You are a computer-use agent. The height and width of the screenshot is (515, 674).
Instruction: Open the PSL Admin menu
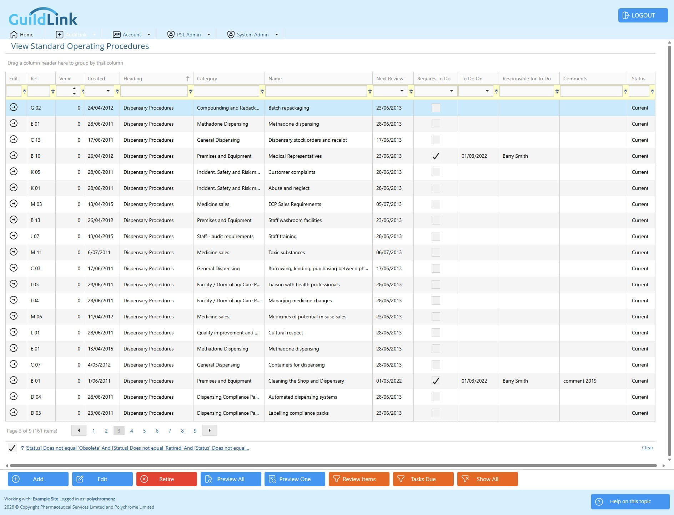[x=188, y=35]
